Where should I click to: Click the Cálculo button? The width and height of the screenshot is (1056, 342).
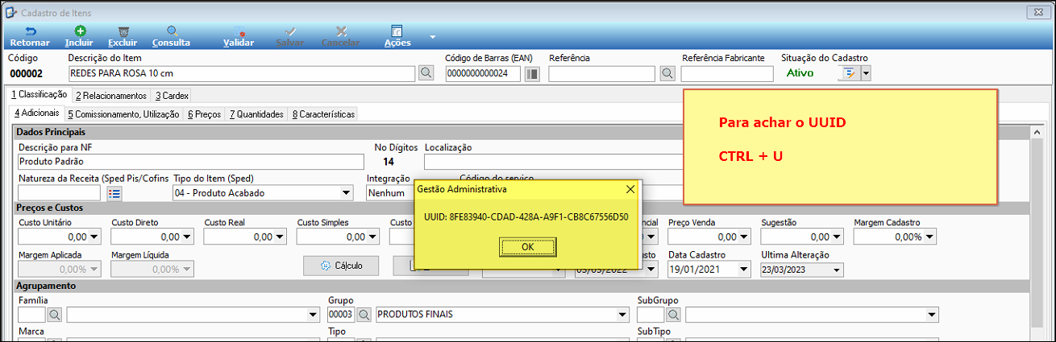342,266
